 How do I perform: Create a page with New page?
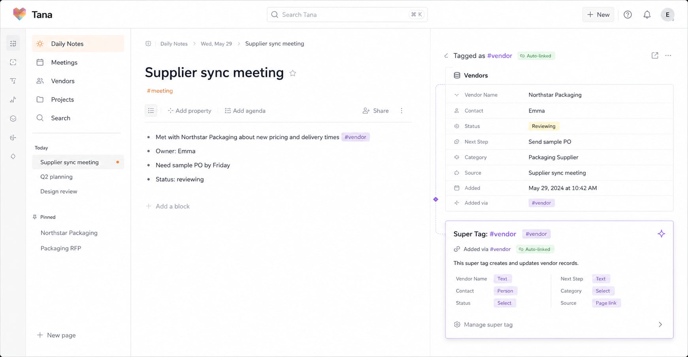pos(56,335)
